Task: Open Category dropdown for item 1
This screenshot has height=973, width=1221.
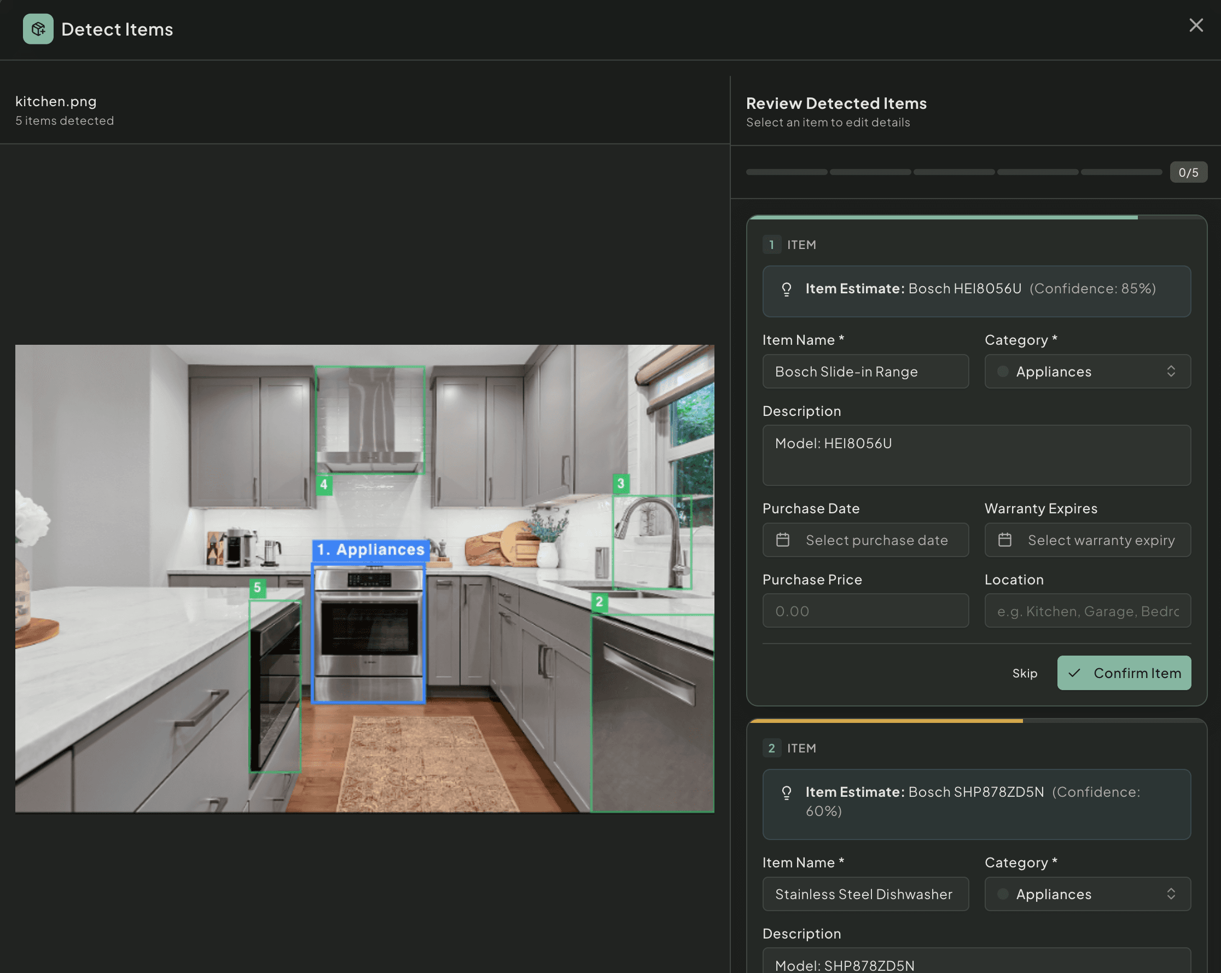Action: pos(1087,372)
